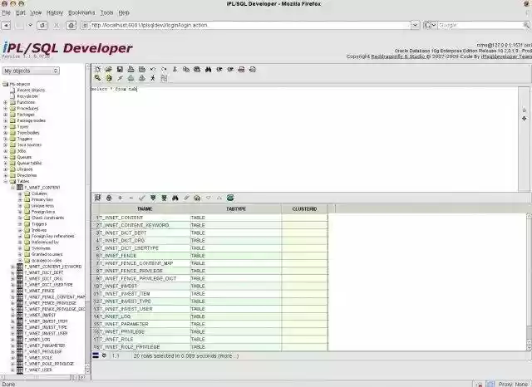Click the Firefox URL address field
This screenshot has height=387, width=532.
pos(250,25)
